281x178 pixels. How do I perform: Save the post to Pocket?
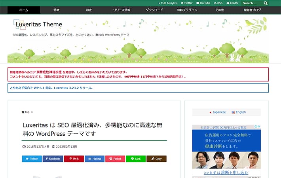pos(115,159)
